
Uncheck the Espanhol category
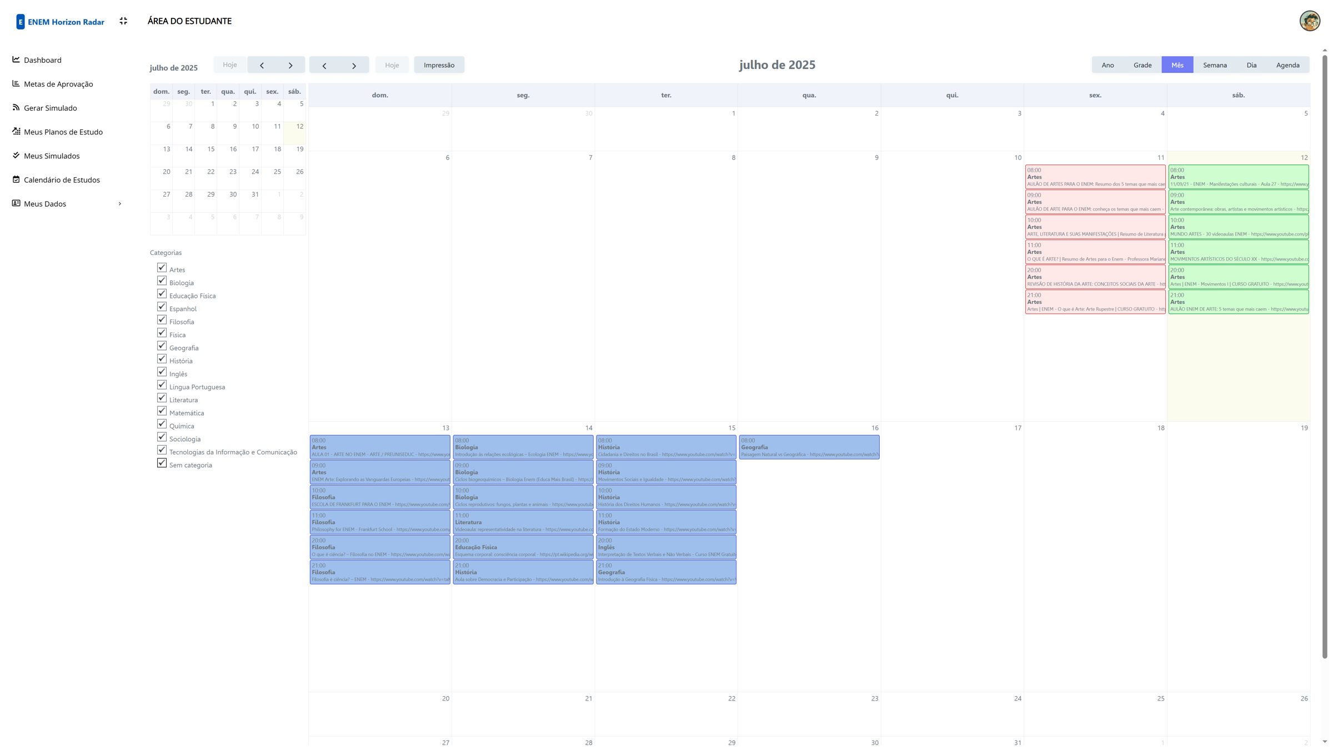162,307
